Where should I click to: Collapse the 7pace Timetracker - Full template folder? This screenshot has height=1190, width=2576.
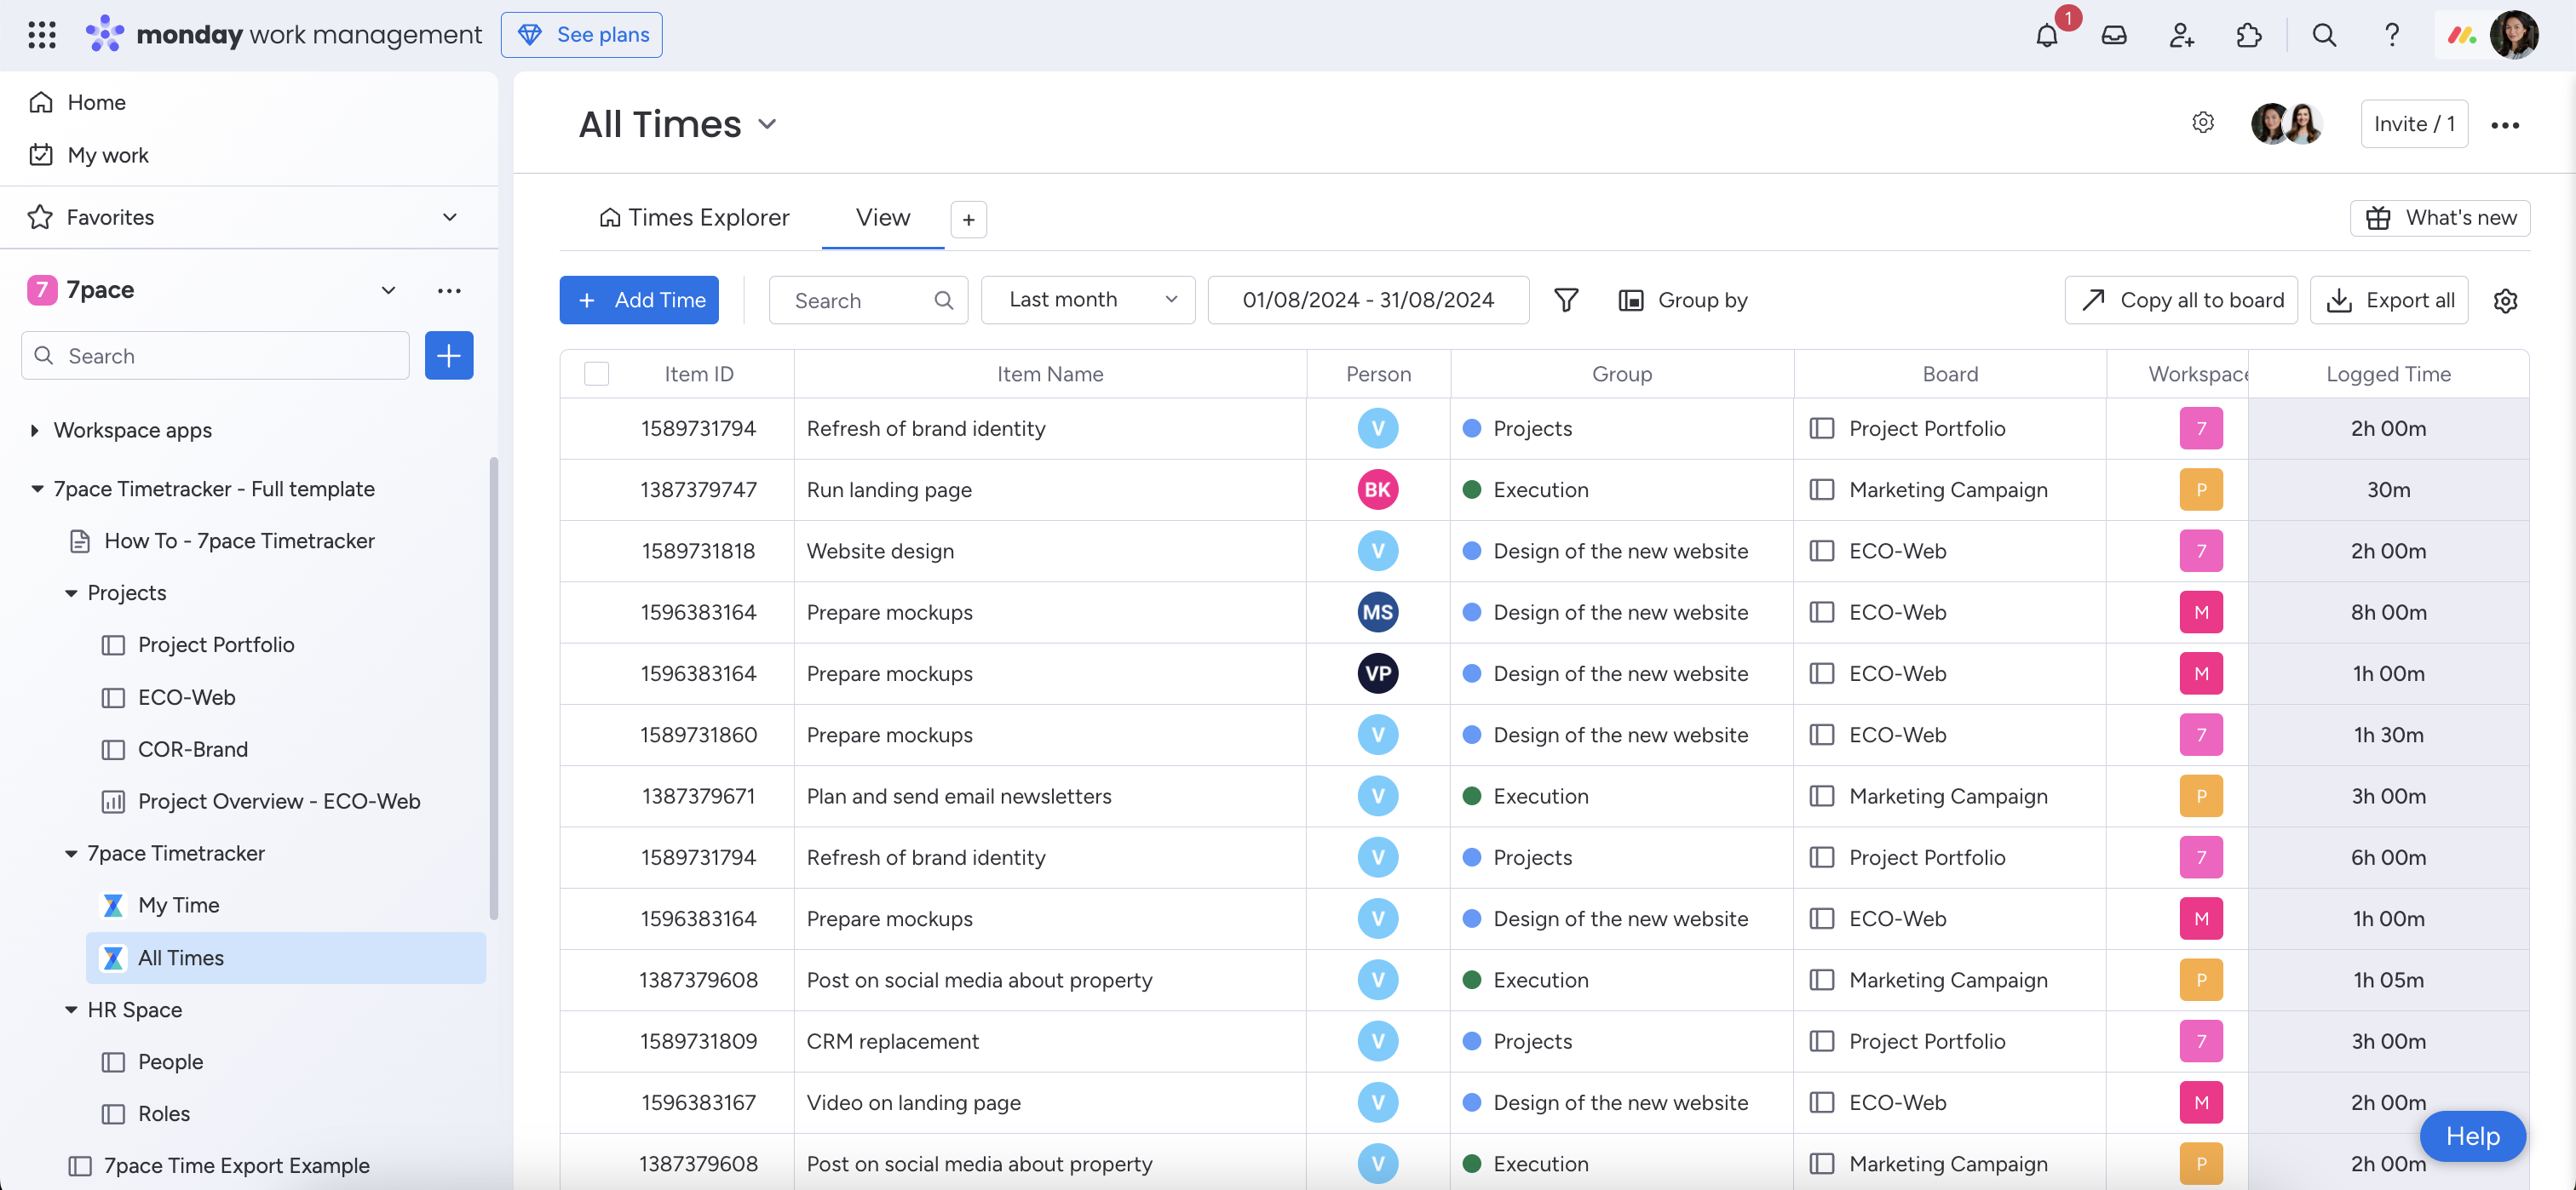pyautogui.click(x=37, y=489)
